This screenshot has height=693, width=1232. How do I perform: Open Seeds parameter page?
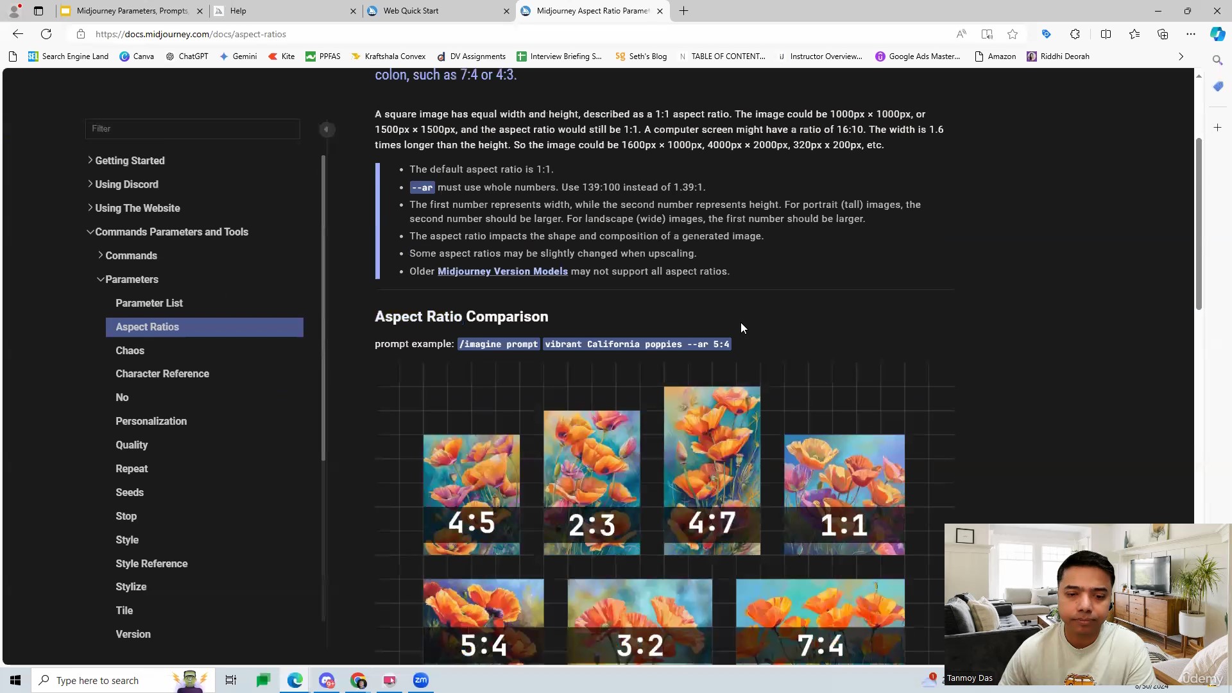129,492
